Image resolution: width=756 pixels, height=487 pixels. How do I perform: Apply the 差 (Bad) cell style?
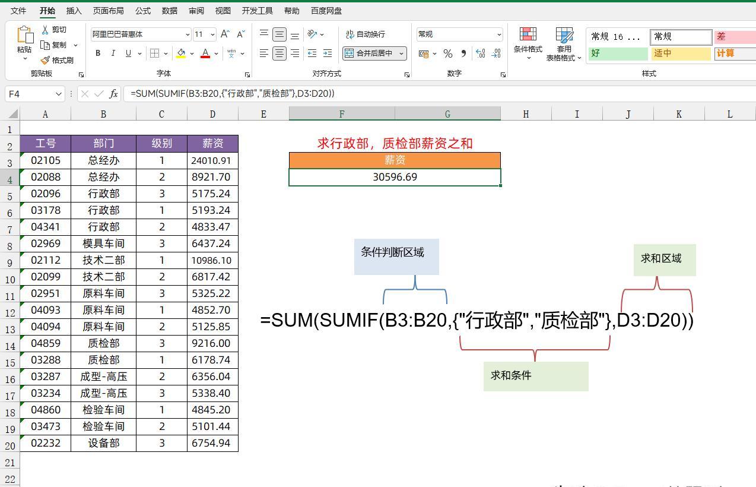(735, 37)
